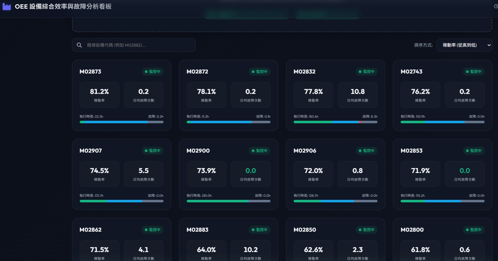Click the 執行時長: 110.9h text on M02743
498x261 pixels.
pyautogui.click(x=413, y=117)
